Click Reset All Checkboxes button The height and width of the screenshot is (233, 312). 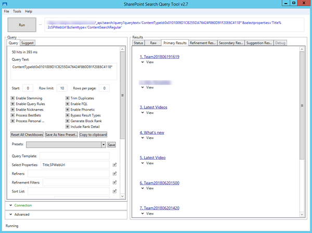(27, 135)
